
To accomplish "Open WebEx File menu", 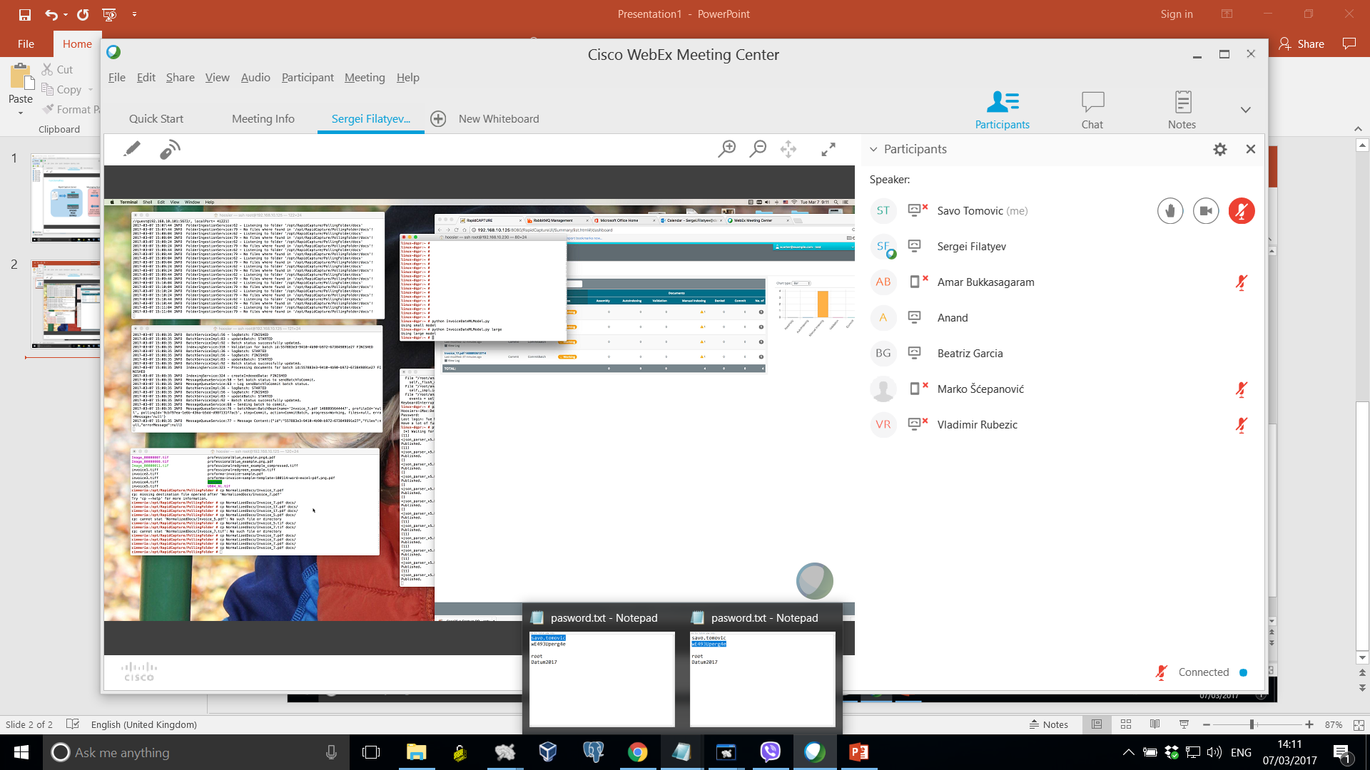I will pyautogui.click(x=117, y=78).
